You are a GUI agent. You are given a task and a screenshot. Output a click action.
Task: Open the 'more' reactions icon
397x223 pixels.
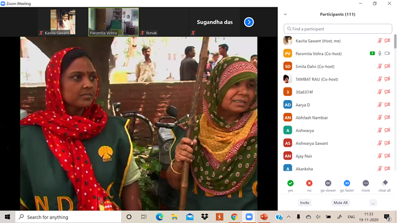(365, 183)
